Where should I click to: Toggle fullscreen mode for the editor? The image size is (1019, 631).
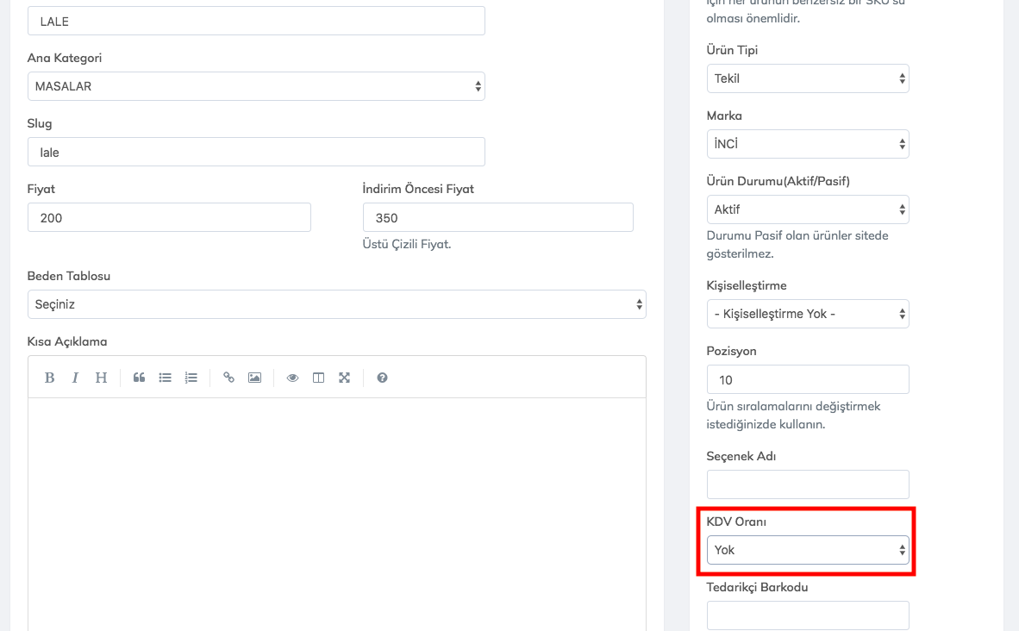(344, 378)
